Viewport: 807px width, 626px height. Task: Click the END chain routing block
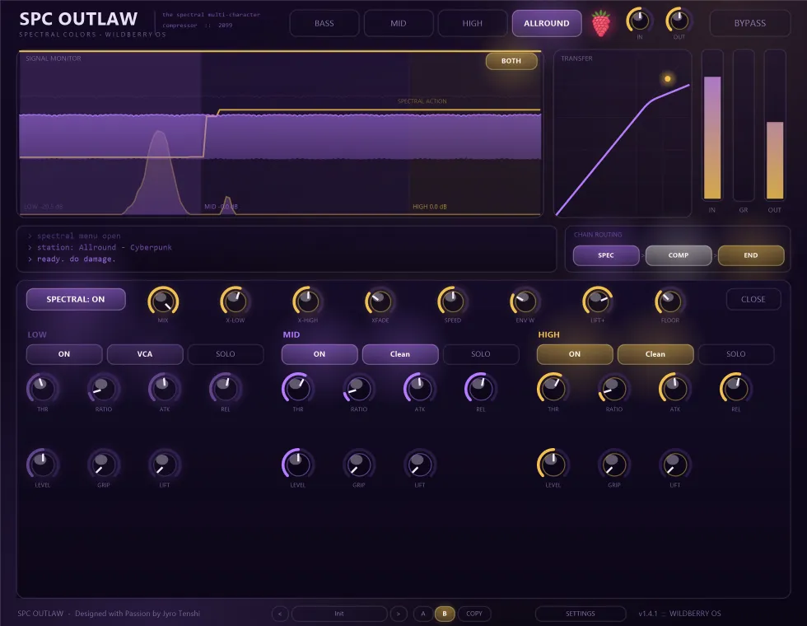tap(751, 255)
